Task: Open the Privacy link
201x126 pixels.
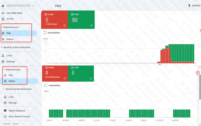Action: tap(7, 124)
